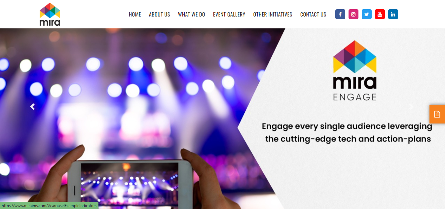Click the orange document side-tab icon
This screenshot has height=209, width=445.
(437, 114)
